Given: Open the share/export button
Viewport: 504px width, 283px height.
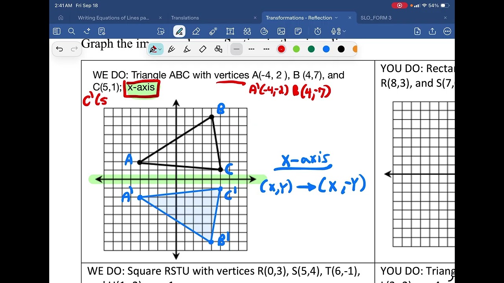Looking at the screenshot, I should point(432,31).
